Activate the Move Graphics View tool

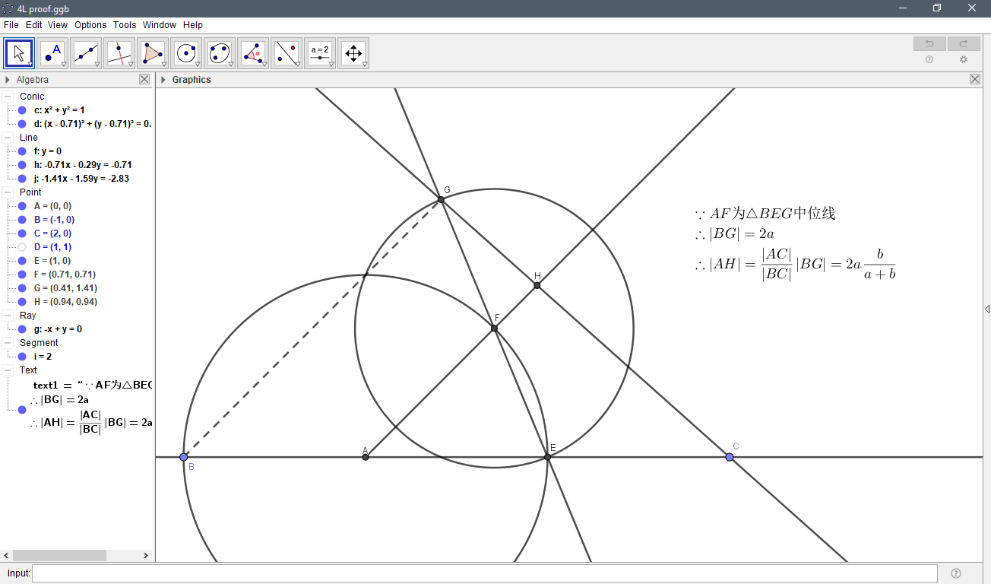point(353,52)
